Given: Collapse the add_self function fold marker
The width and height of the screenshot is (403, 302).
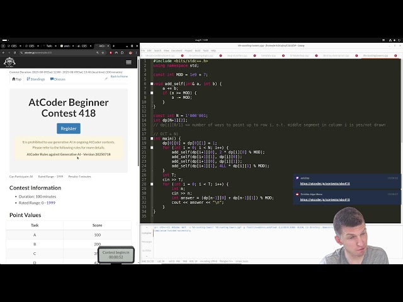Looking at the screenshot, I should point(152,84).
